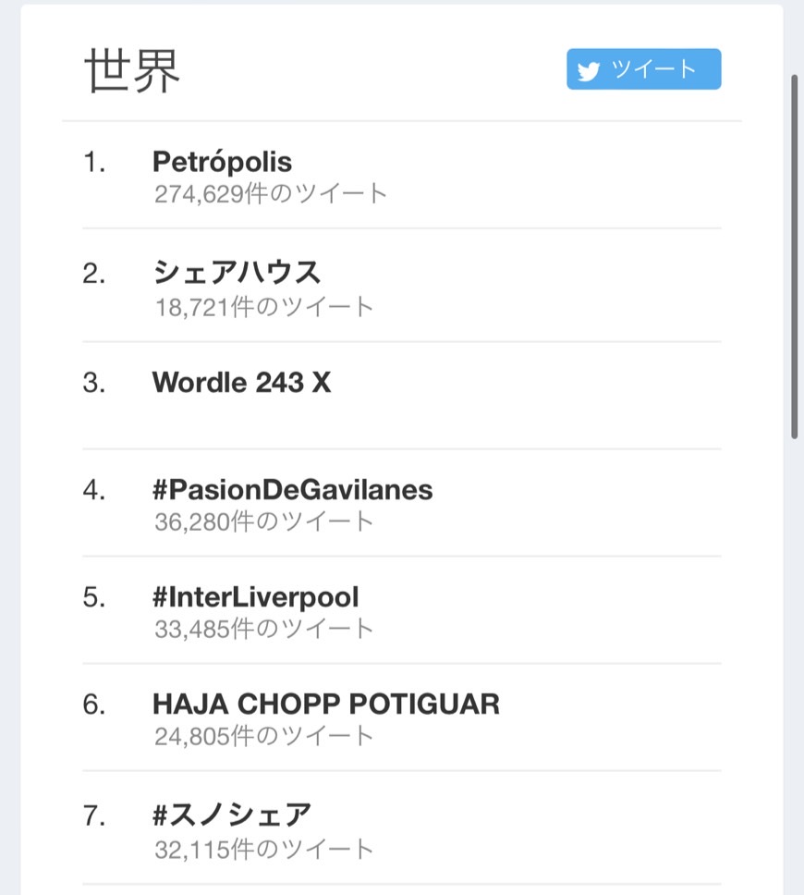Click the 24,805件のツイート count
This screenshot has height=895, width=804.
point(264,736)
